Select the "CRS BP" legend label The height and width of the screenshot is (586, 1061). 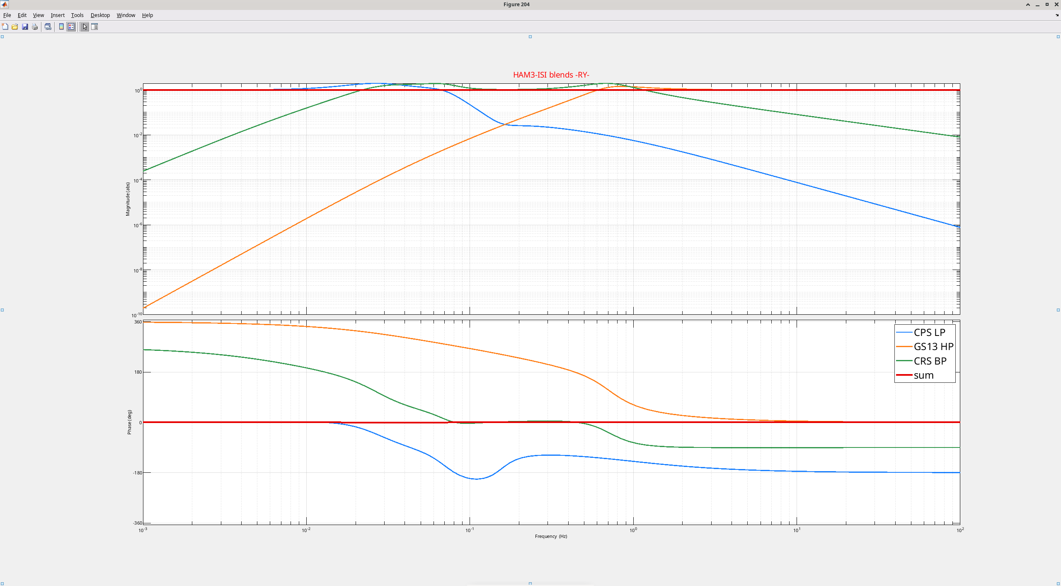(930, 361)
